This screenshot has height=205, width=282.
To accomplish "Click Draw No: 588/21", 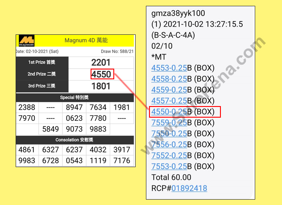I will point(117,51).
